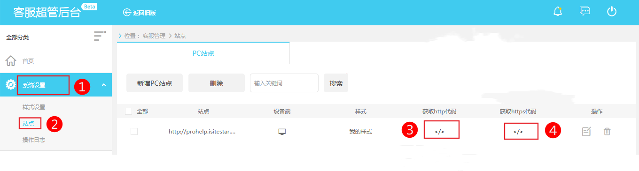Focus the 输入关键词 search field

click(x=284, y=83)
